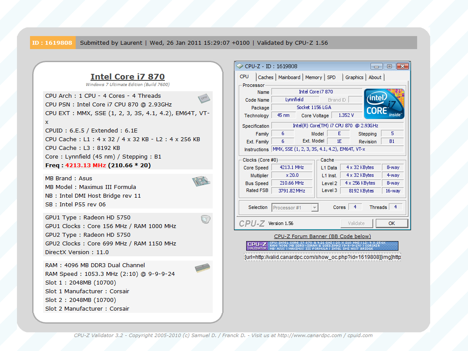
Task: Switch to the CPU tab
Action: click(244, 76)
